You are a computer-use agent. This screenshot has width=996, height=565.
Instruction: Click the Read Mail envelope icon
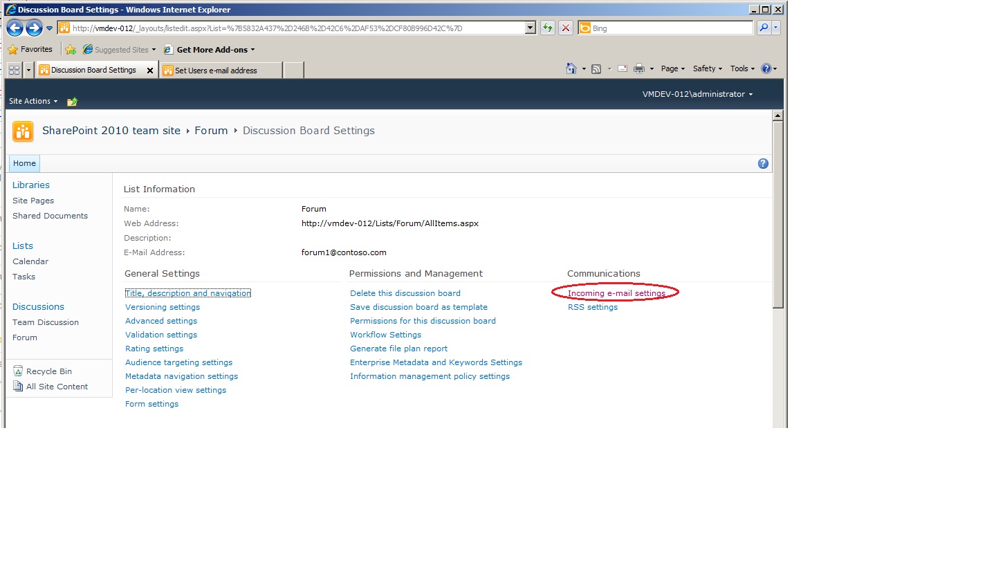pos(622,68)
